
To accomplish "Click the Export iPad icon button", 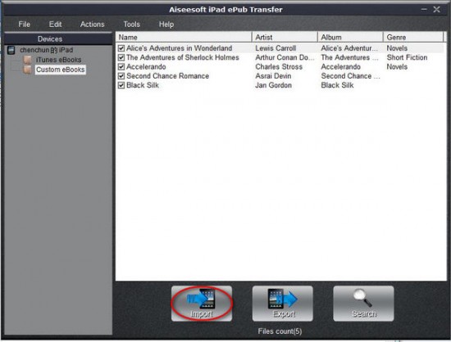I will (282, 304).
